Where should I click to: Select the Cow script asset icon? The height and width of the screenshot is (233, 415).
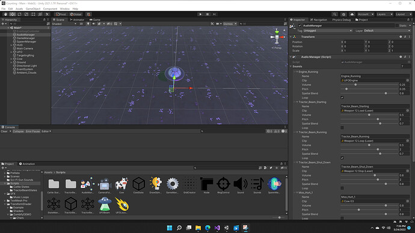(121, 184)
